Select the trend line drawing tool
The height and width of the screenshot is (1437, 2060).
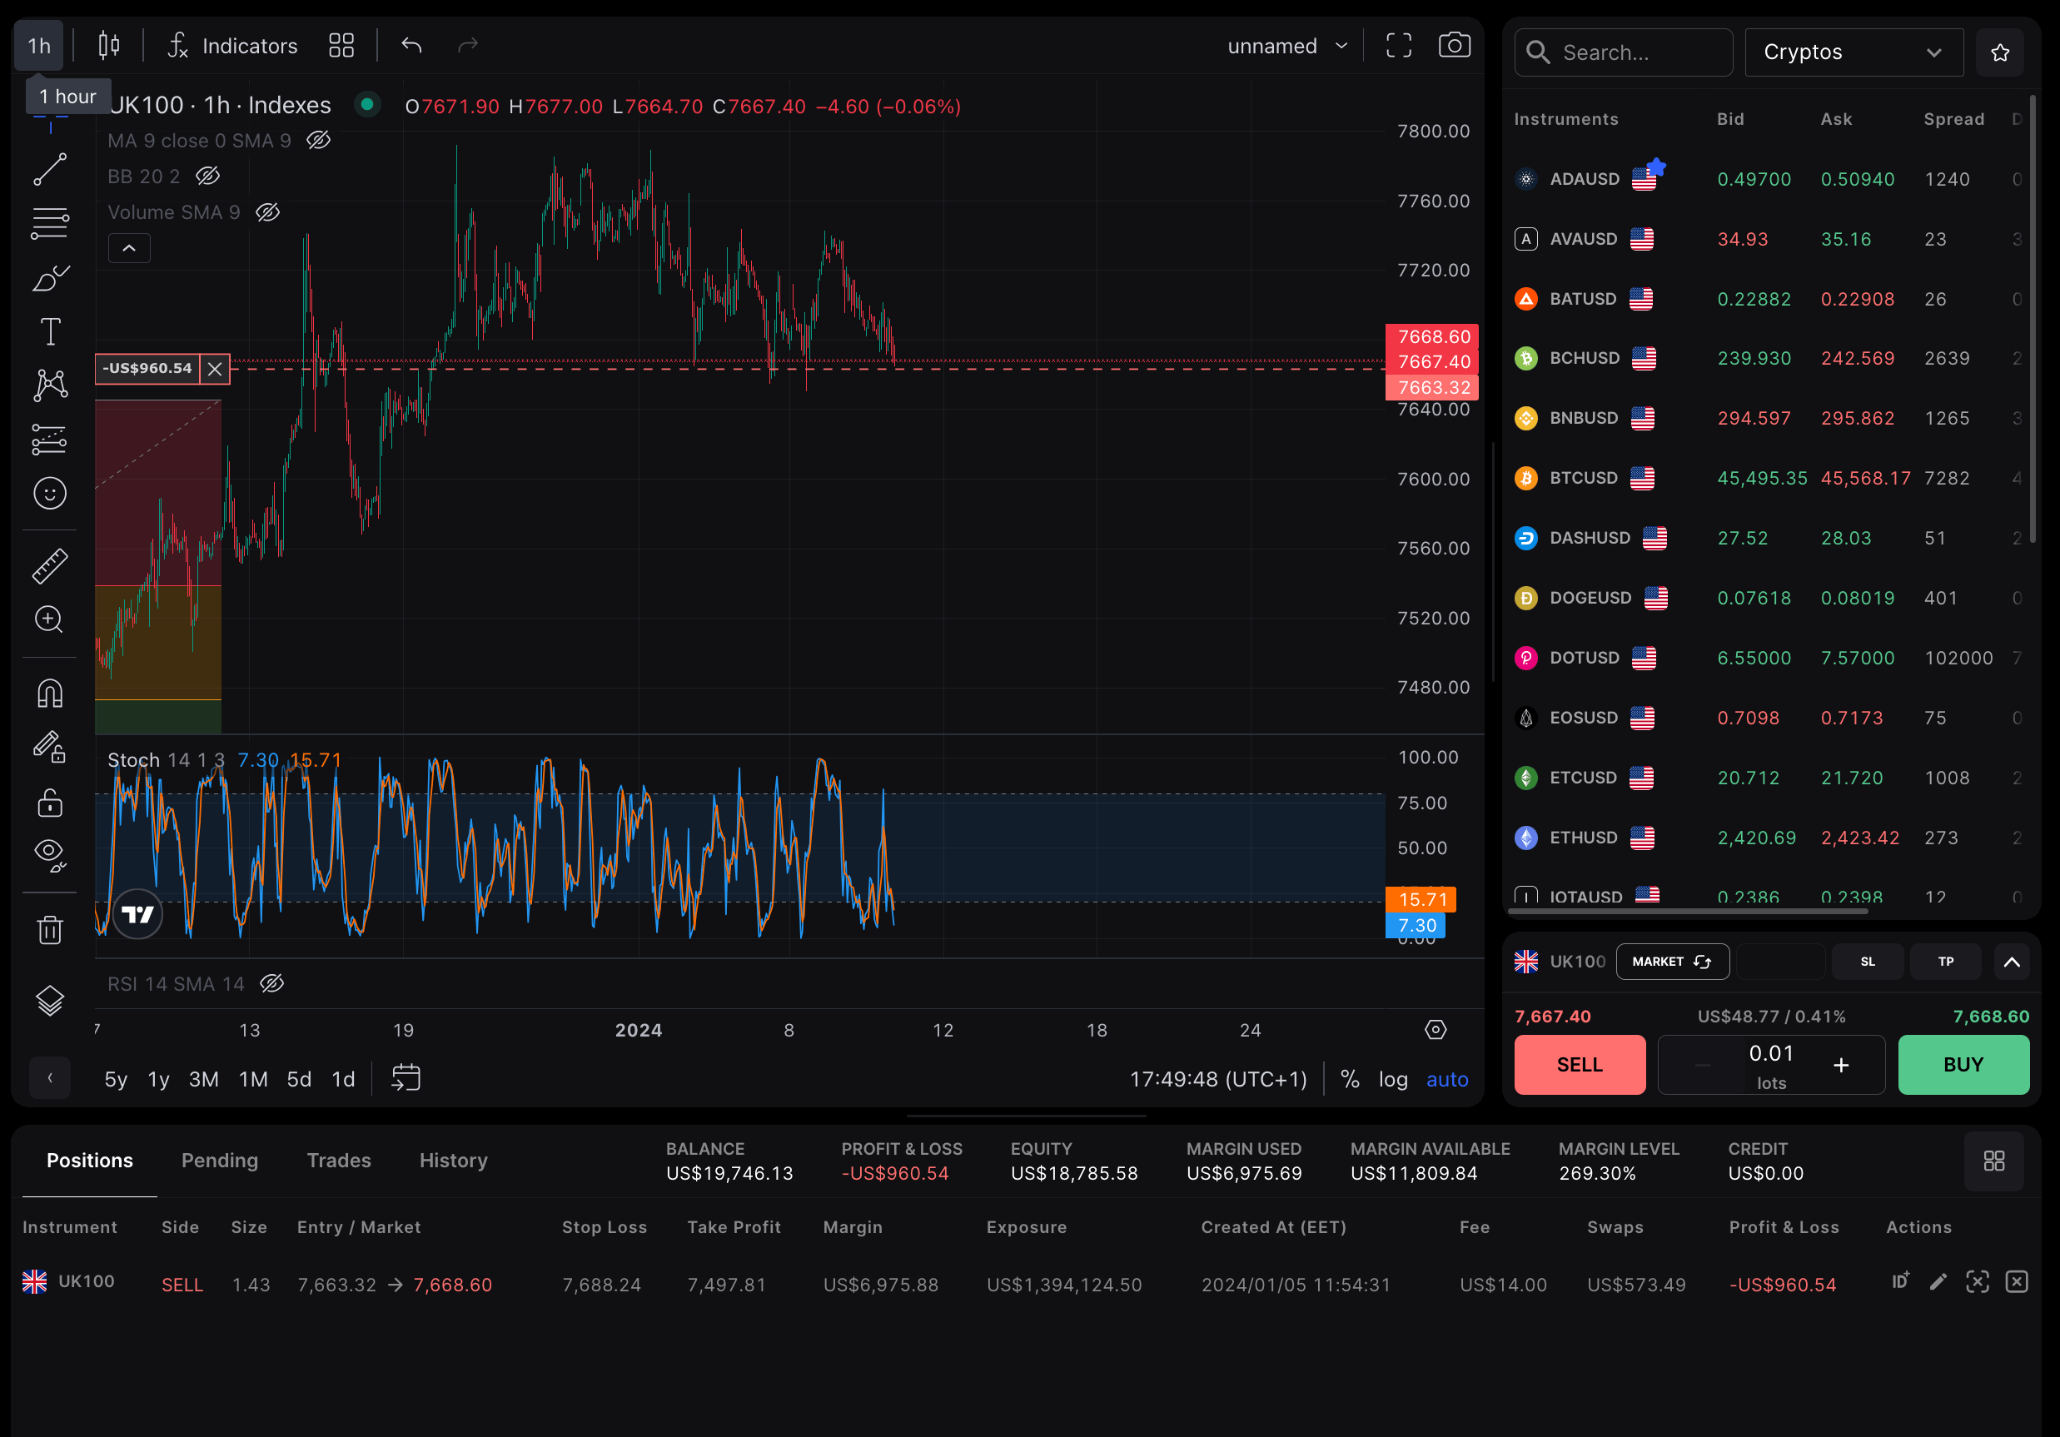point(50,170)
